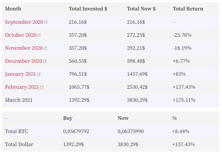Open the February 2021 link
This screenshot has height=154, width=222.
22,87
